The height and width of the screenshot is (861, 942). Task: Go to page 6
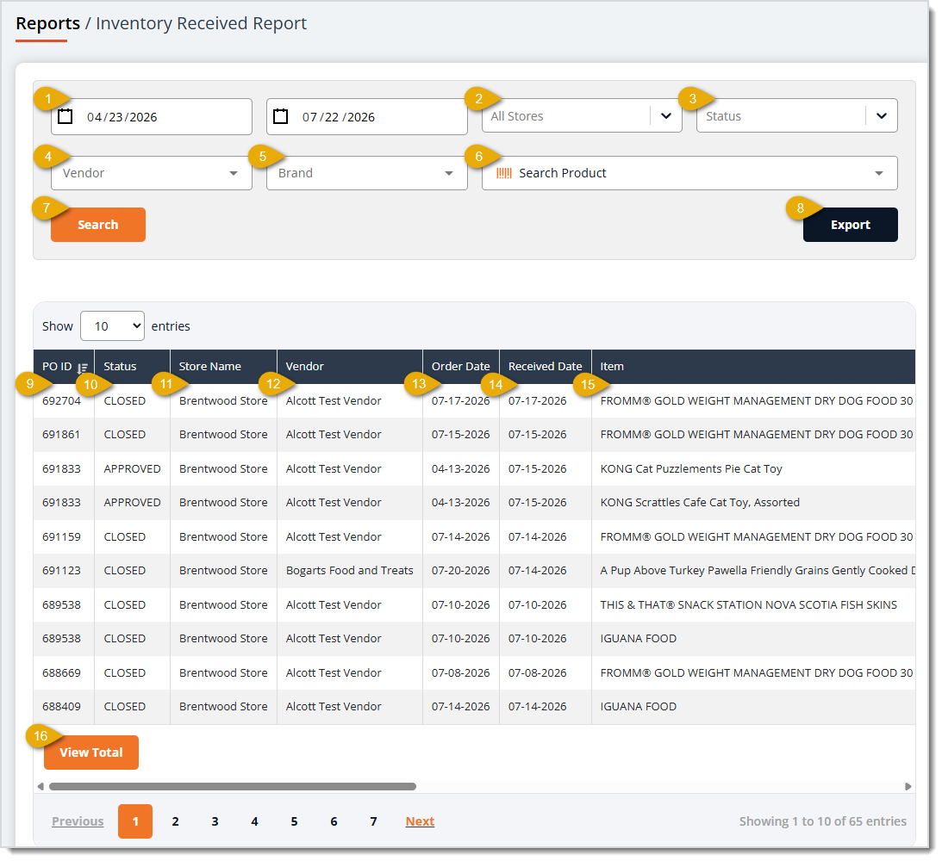(x=334, y=821)
